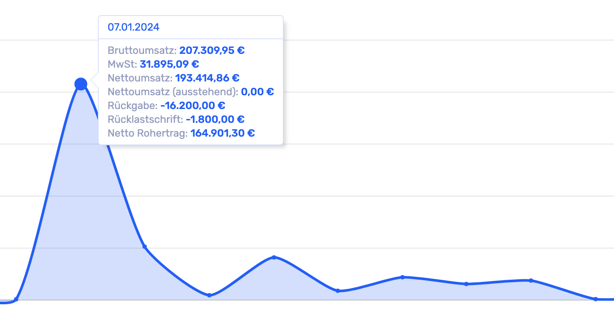Select the third-to-last data point on the line

pos(466,284)
